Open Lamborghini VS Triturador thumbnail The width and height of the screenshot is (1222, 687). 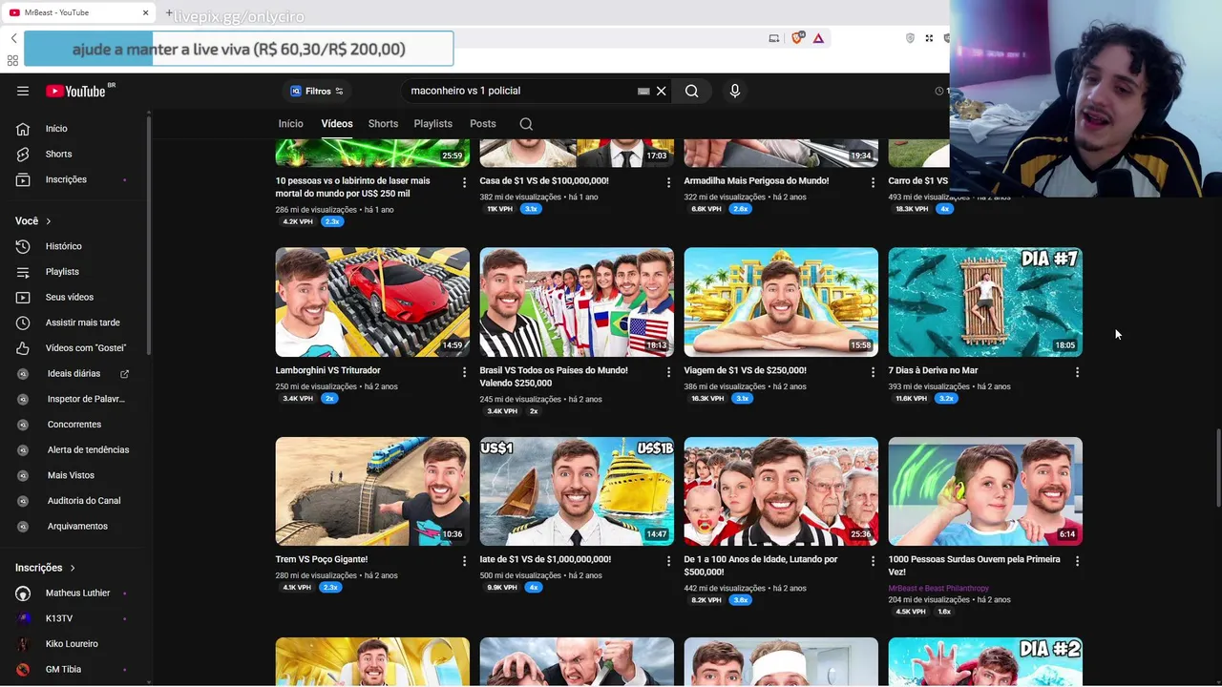[x=372, y=302]
